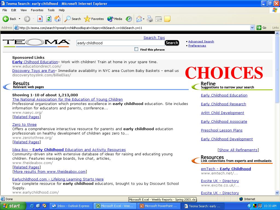Screen dimensions: 280x210
Task: Click the Show All Refinements link
Action: (x=238, y=150)
